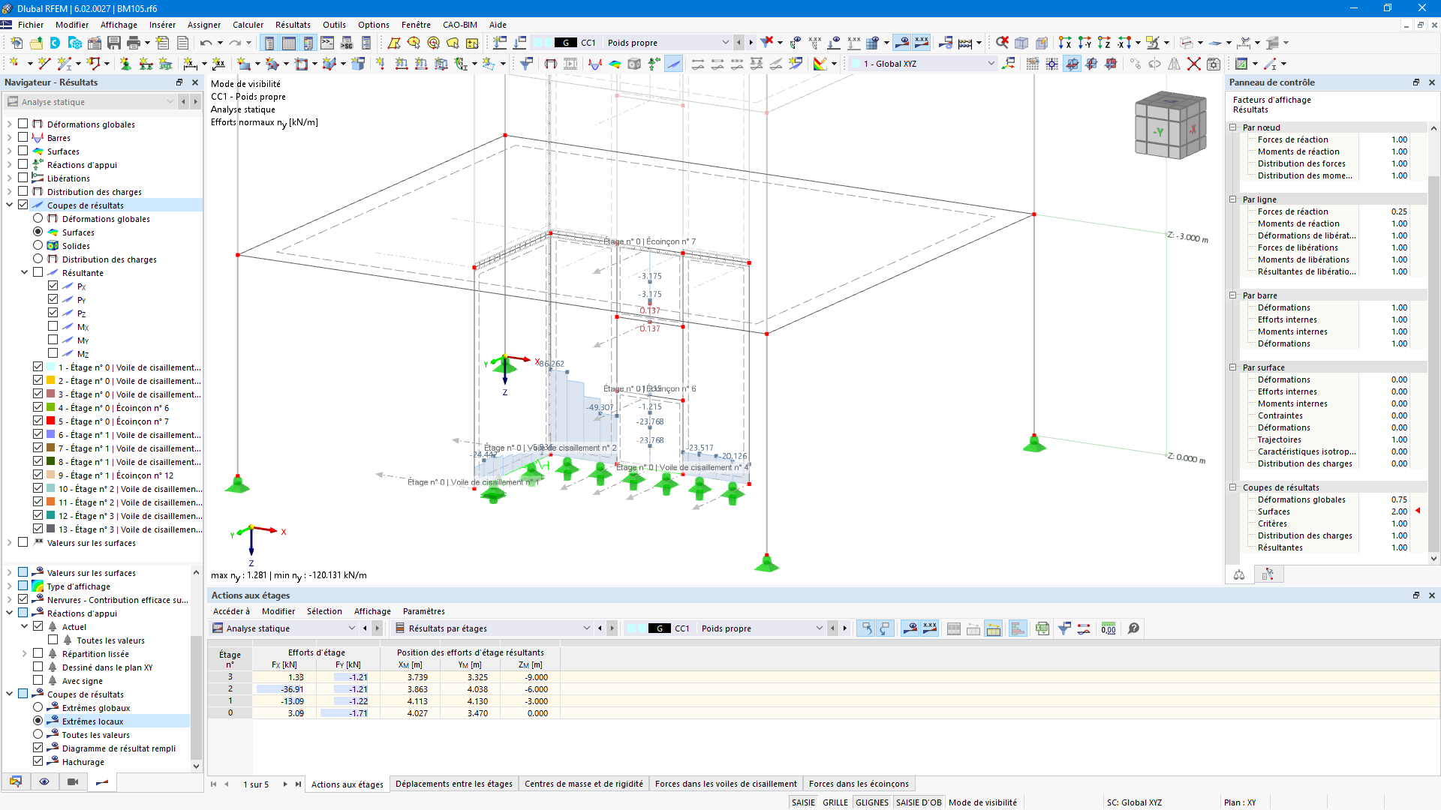Click the GRILLE status bar button
This screenshot has height=810, width=1441.
coord(835,802)
